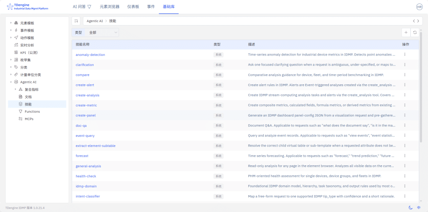
Task: Open the 类型 filter dropdown showing 全部
Action: 102,33
